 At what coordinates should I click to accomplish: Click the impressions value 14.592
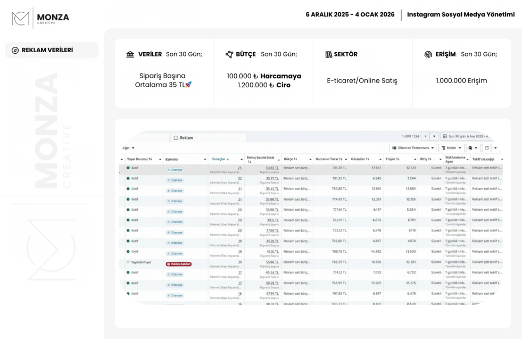pos(376,252)
